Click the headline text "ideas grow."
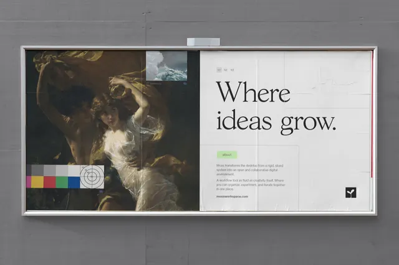 click(276, 123)
